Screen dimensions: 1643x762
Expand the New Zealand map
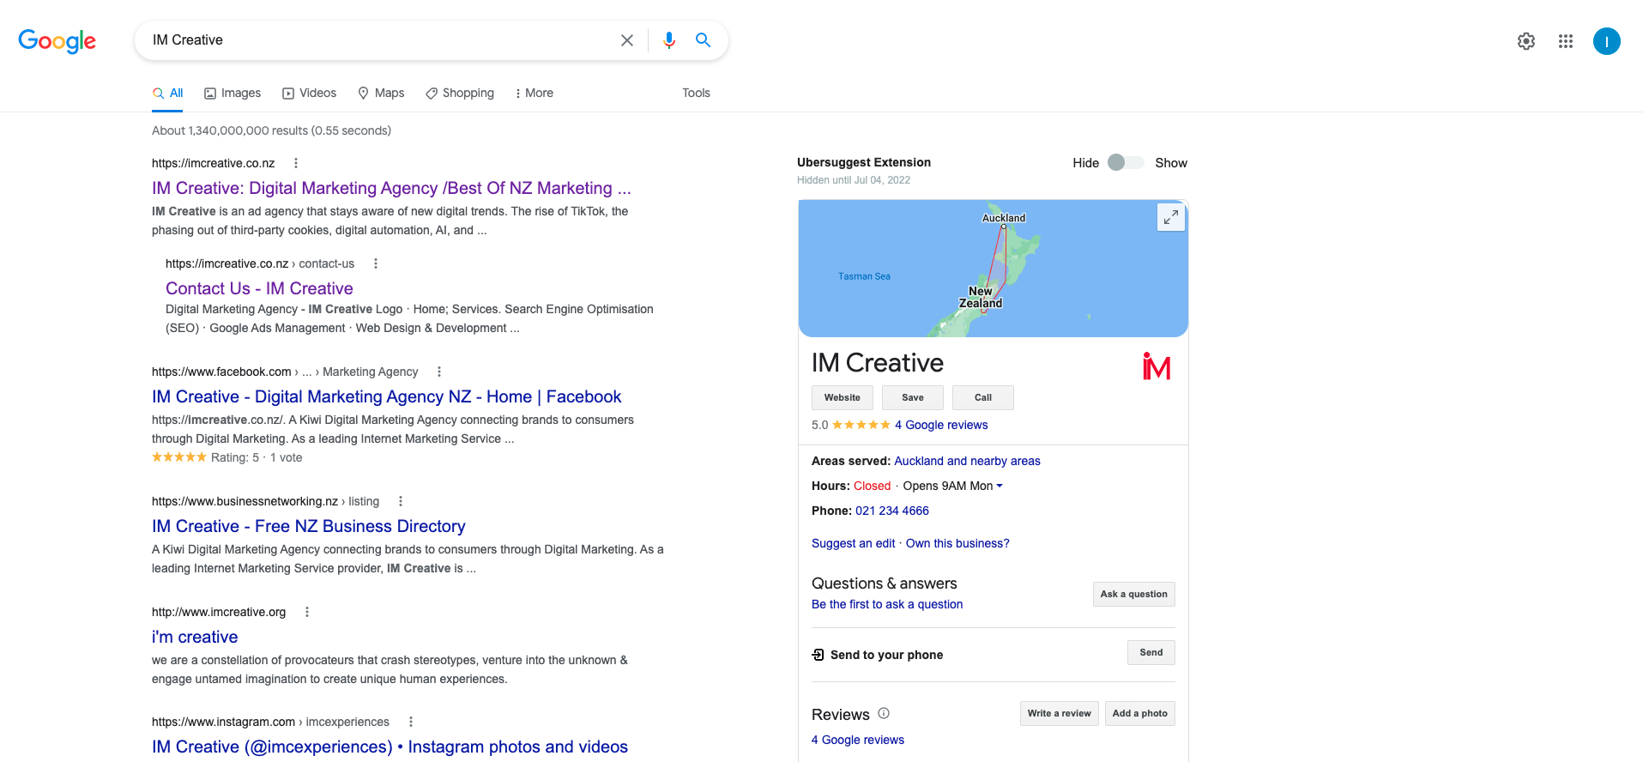(x=1171, y=217)
